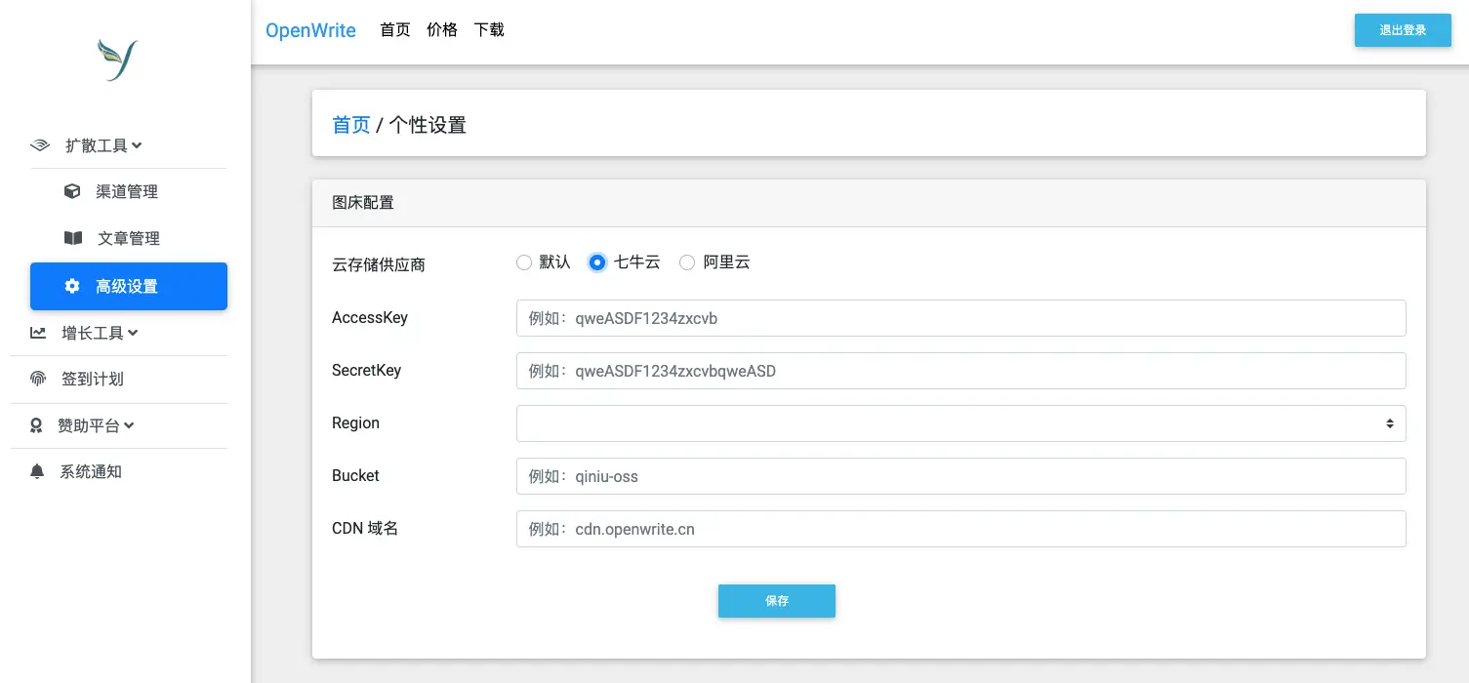Click the fingerprint icon beside 签到计划

click(38, 379)
